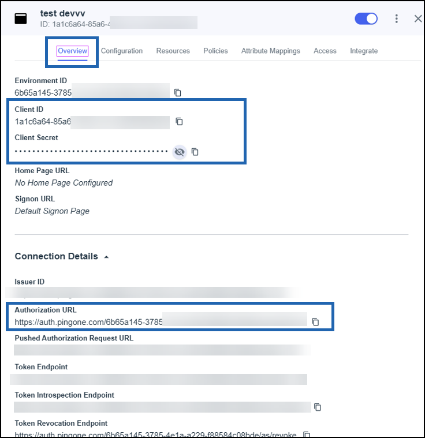
Task: Click the Home Page URL label
Action: (x=42, y=170)
